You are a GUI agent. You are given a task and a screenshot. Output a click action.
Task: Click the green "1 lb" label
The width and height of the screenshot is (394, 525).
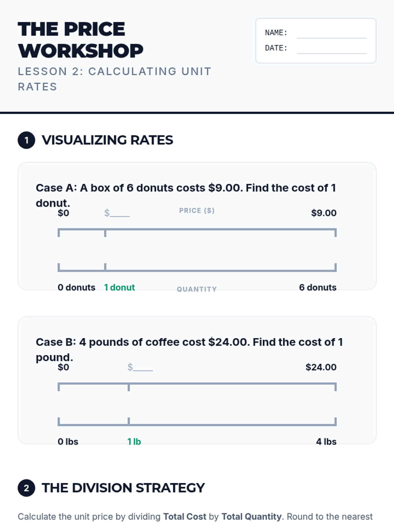134,442
